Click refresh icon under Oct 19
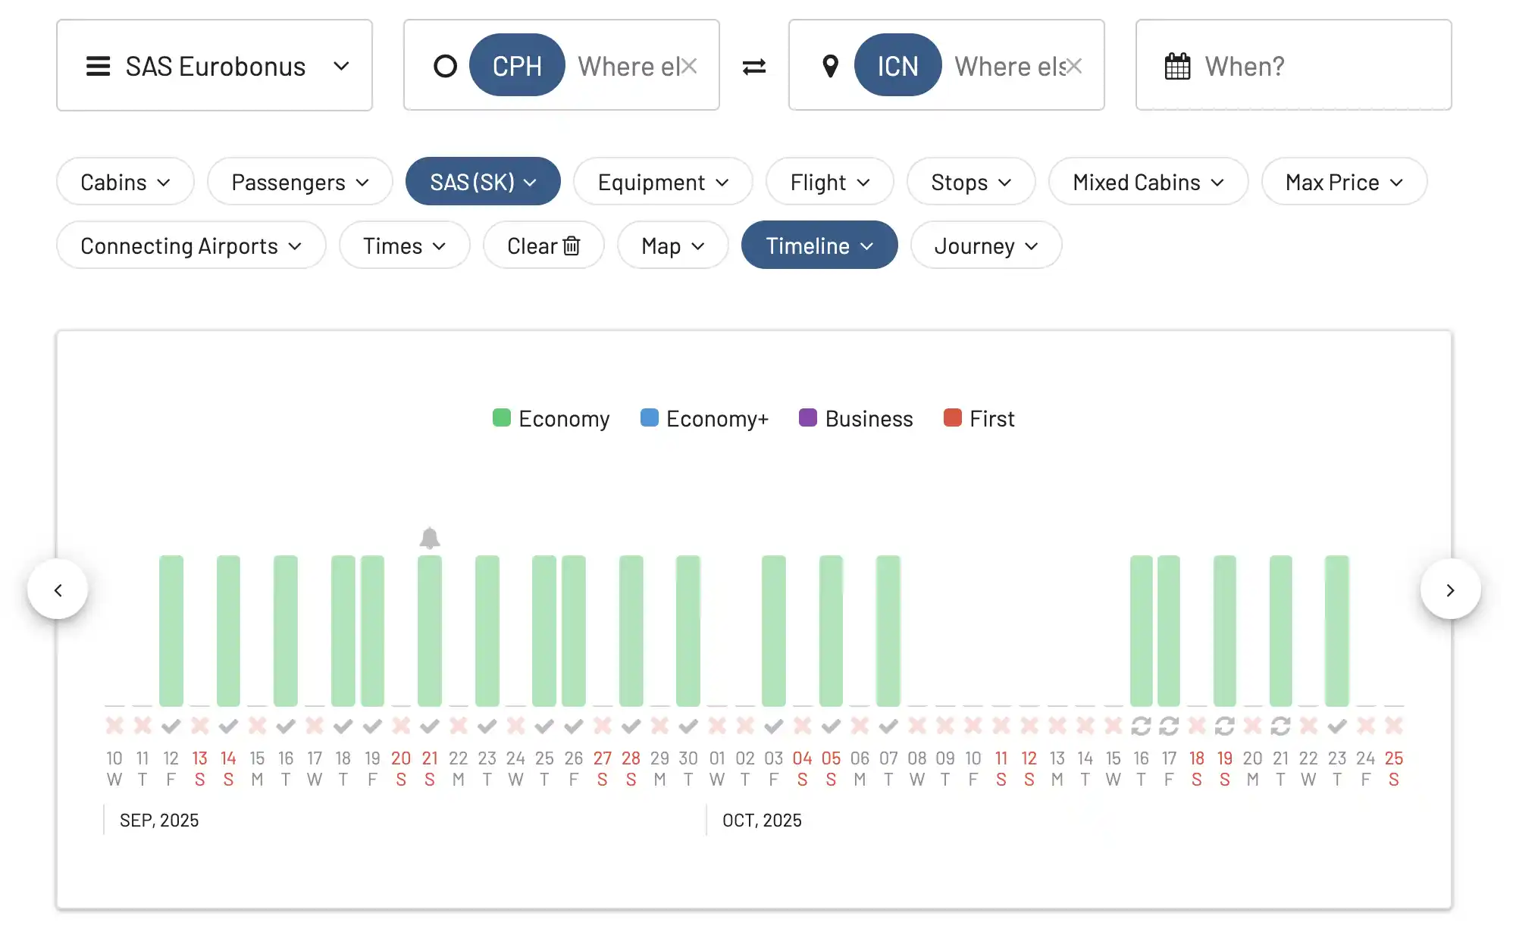1516x941 pixels. pyautogui.click(x=1225, y=726)
